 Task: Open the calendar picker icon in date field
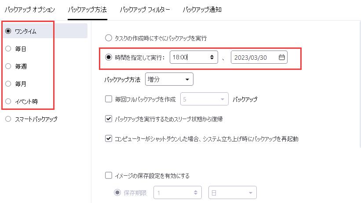click(282, 57)
